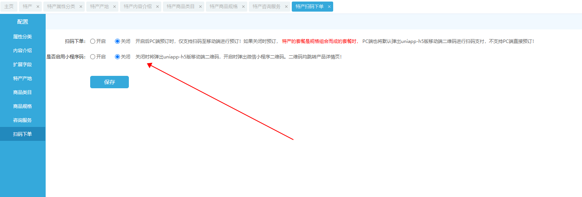Close the 特产内容介绍 tab
582x197 pixels.
point(157,7)
